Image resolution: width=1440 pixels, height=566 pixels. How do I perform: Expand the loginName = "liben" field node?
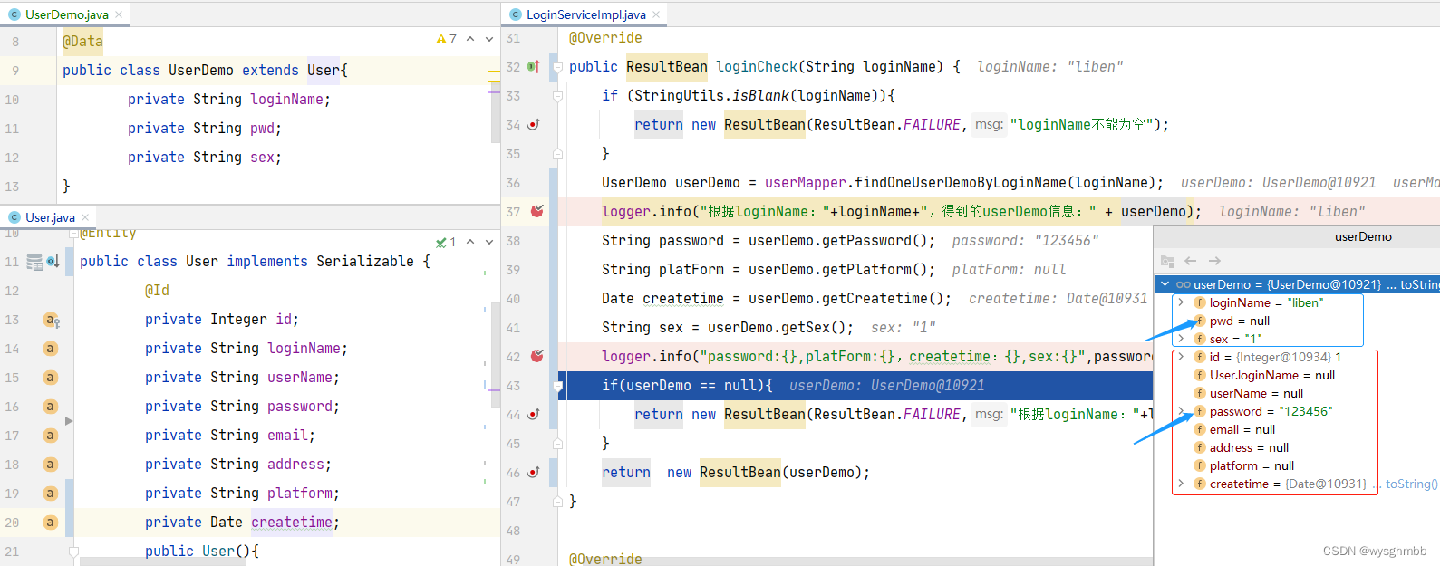coord(1181,302)
